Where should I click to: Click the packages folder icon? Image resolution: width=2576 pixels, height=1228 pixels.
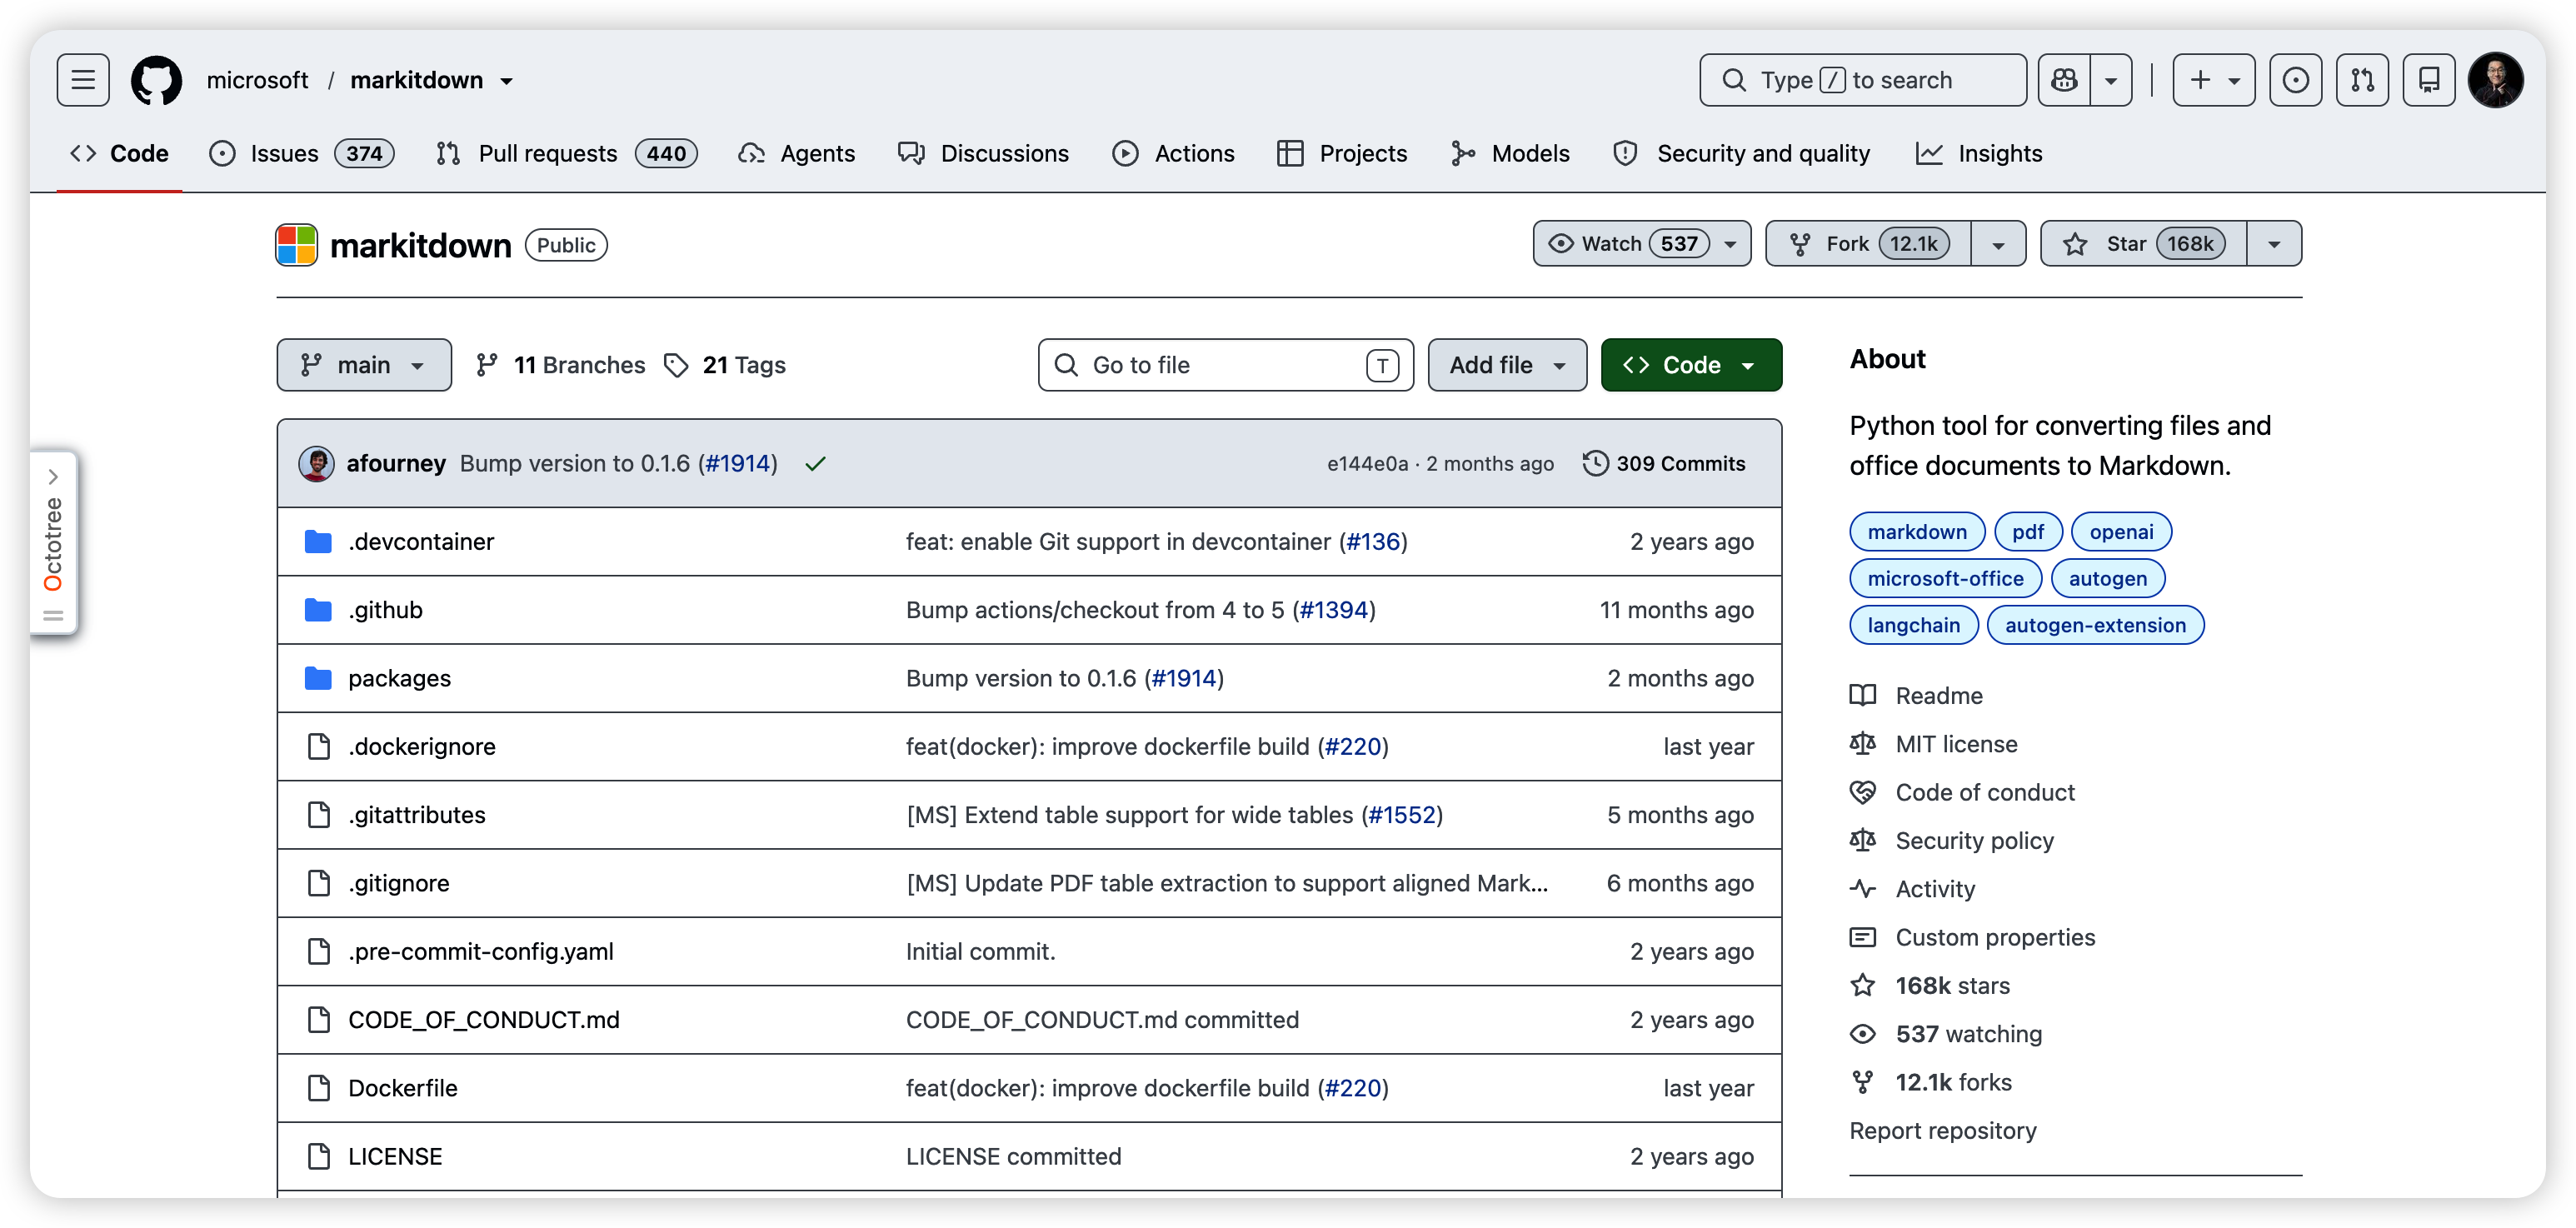coord(318,678)
